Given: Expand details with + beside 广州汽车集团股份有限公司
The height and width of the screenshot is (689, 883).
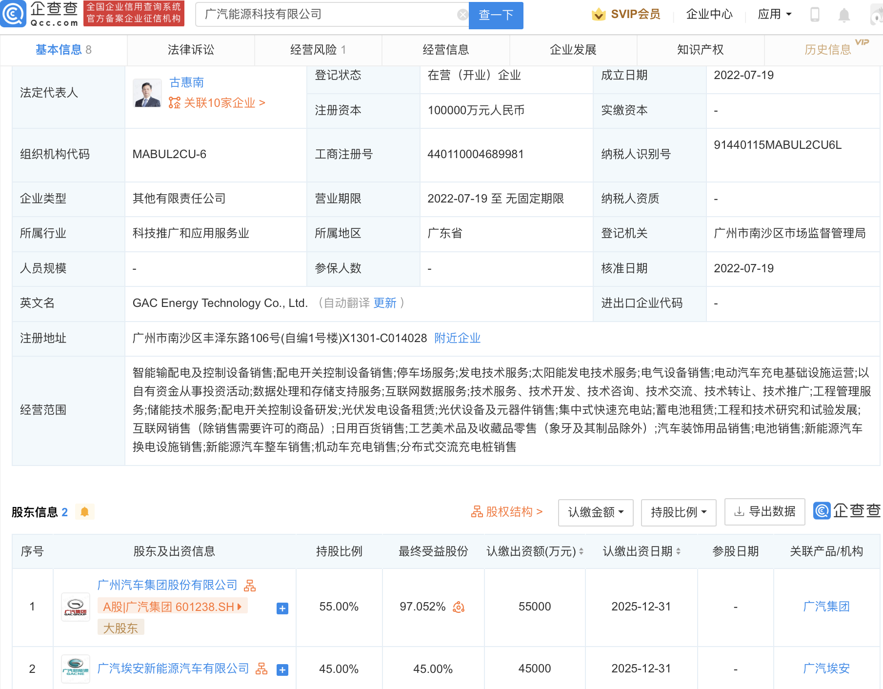Looking at the screenshot, I should tap(281, 608).
